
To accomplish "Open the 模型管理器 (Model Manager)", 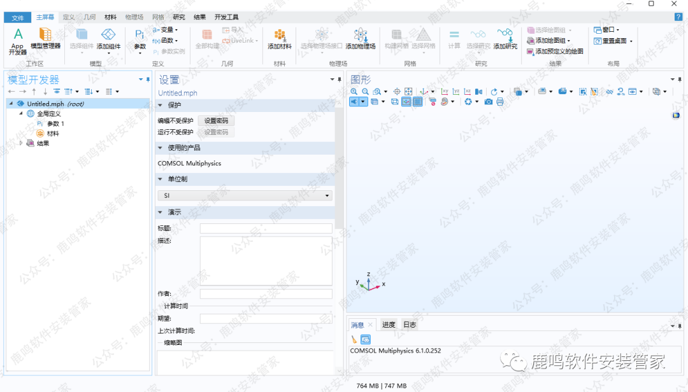I will pos(45,39).
